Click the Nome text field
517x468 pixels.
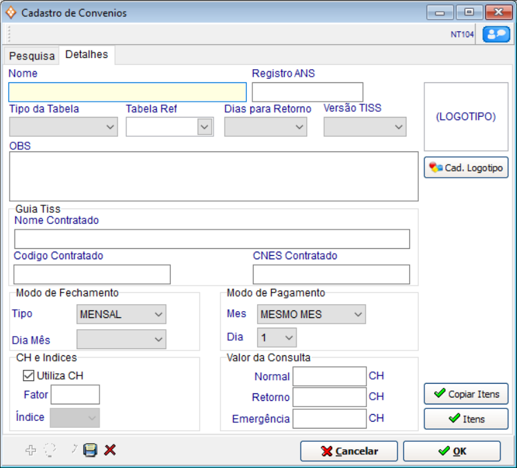127,92
